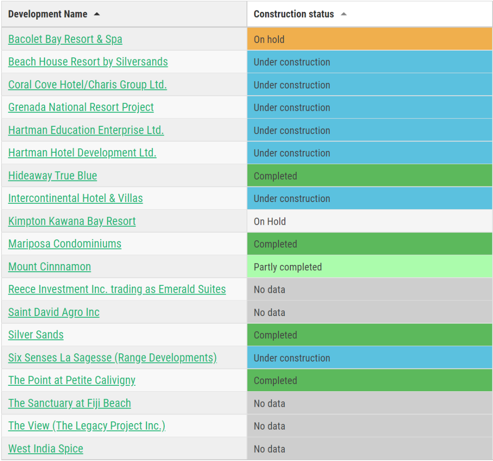The image size is (493, 461).
Task: Click the Construction status column header
Action: [370, 14]
